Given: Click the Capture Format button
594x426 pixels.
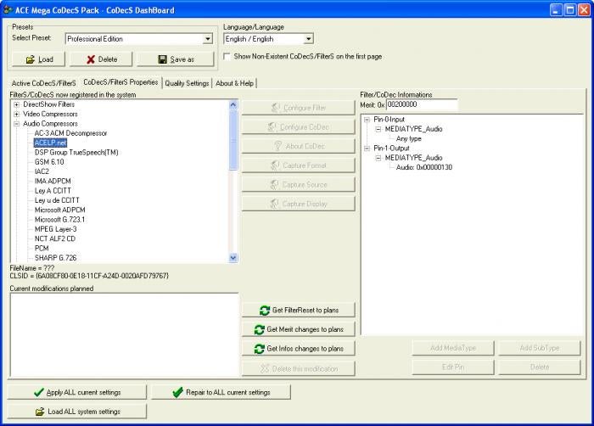Looking at the screenshot, I should 299,165.
